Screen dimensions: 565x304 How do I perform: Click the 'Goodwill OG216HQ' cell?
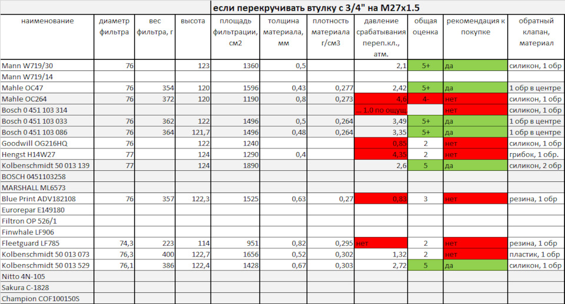click(47, 143)
